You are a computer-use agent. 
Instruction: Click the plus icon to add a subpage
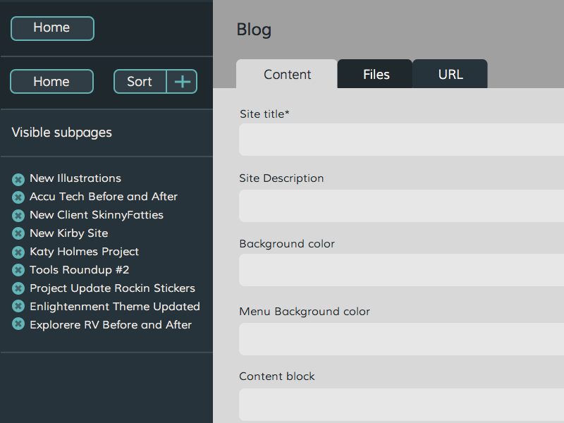182,82
